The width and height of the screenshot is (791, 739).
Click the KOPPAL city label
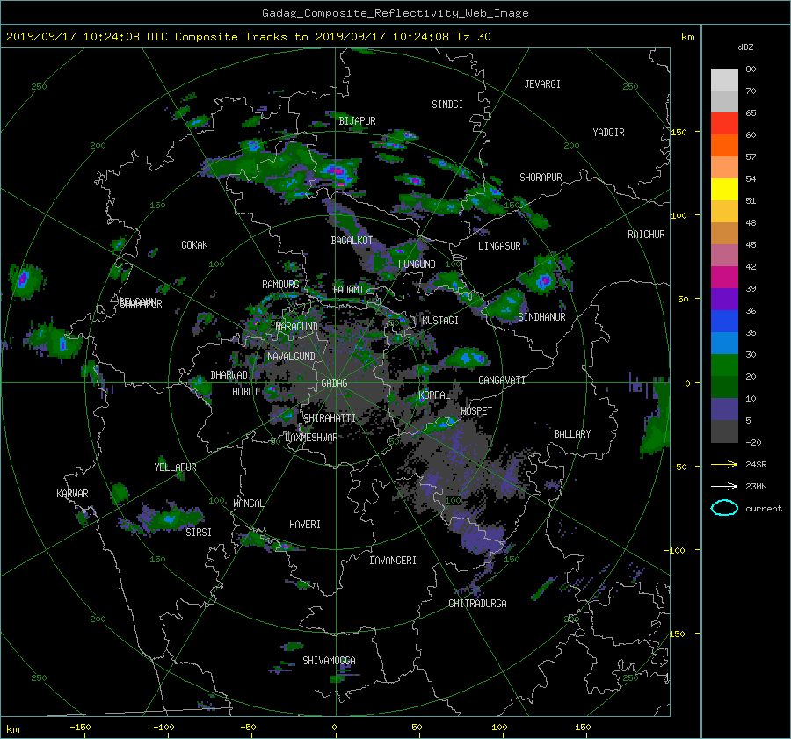click(x=434, y=395)
